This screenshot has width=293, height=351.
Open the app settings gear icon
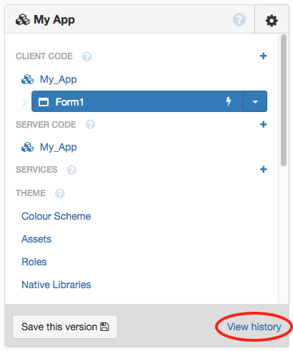[x=272, y=21]
